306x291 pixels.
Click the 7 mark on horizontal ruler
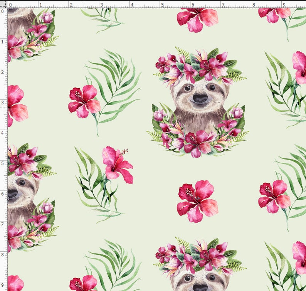[223, 5]
